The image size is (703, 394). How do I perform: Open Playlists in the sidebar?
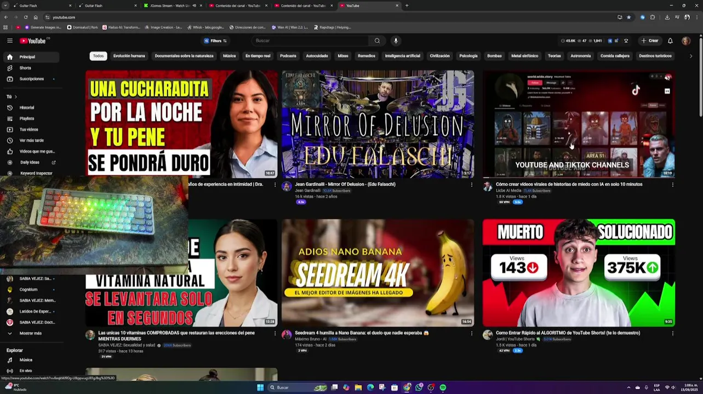(x=27, y=118)
